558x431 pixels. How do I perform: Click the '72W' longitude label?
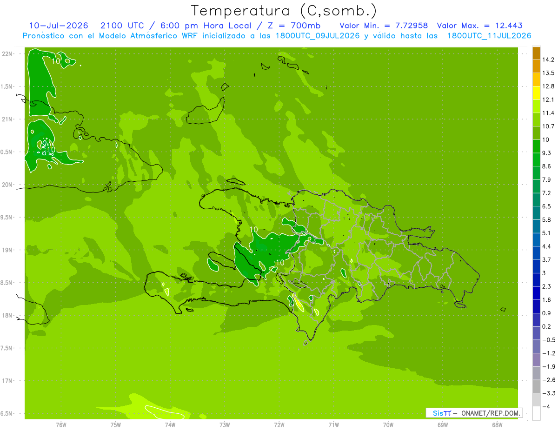(279, 424)
